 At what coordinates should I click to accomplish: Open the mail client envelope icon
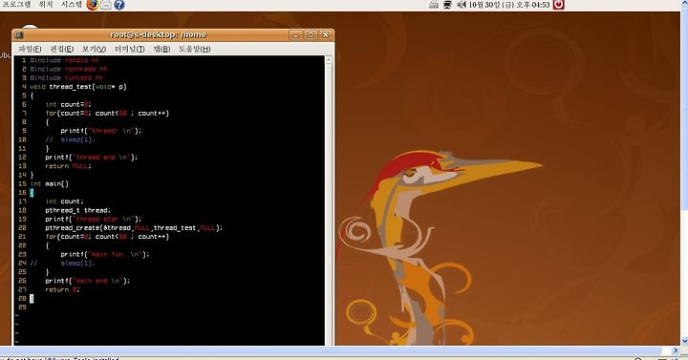click(x=106, y=5)
